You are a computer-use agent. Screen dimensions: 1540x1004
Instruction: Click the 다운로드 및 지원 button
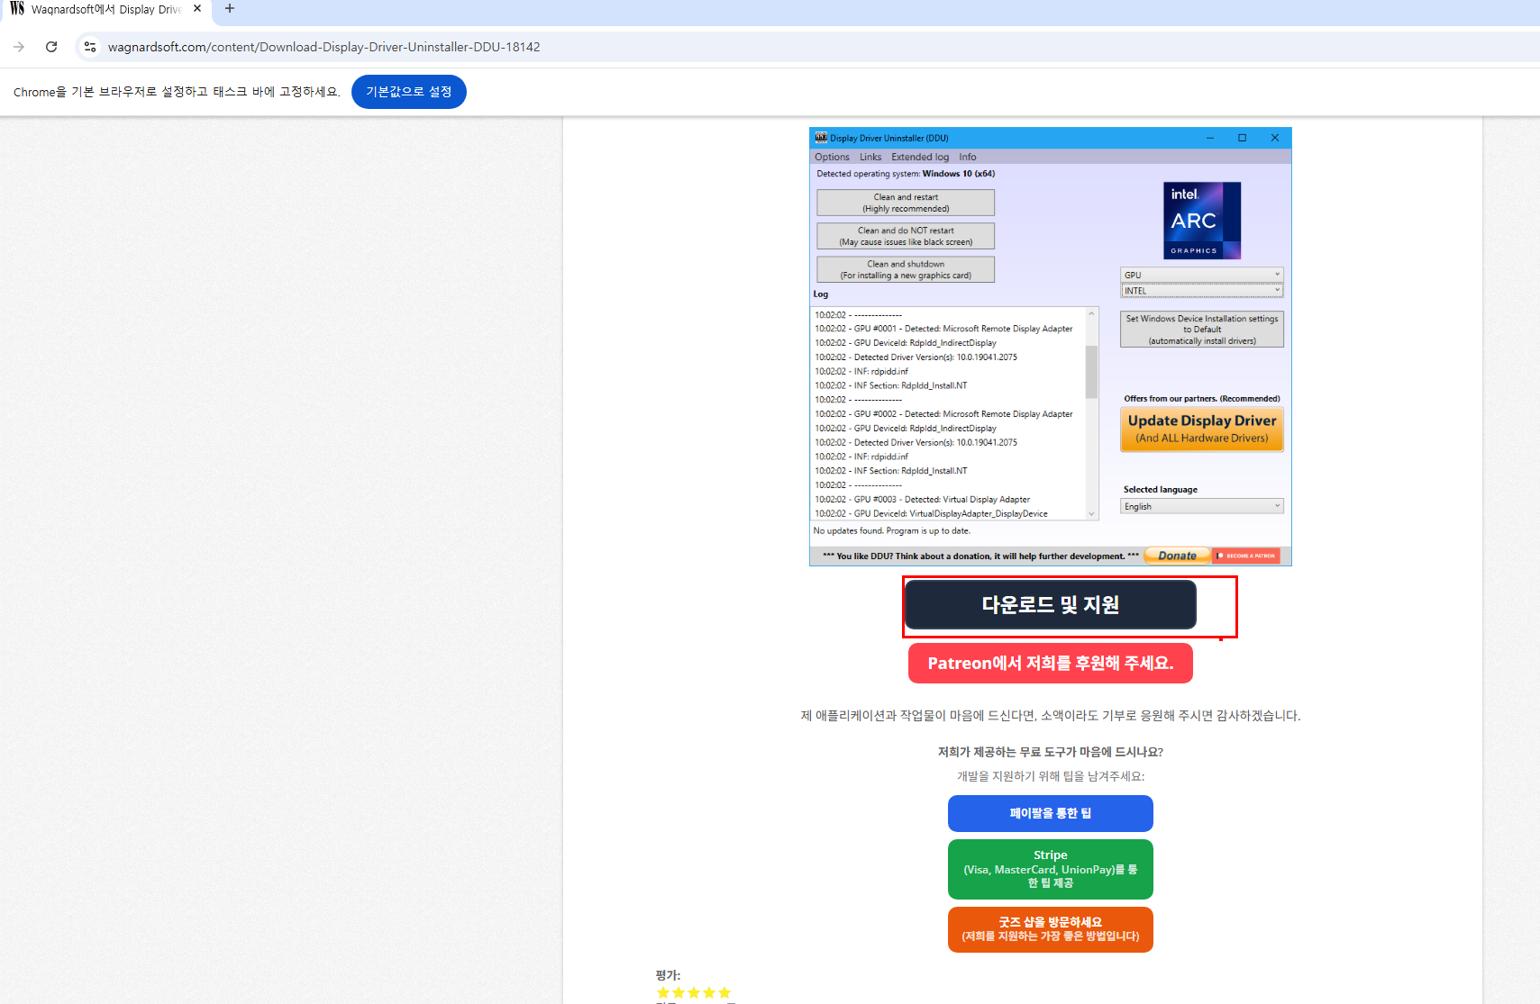[1050, 604]
